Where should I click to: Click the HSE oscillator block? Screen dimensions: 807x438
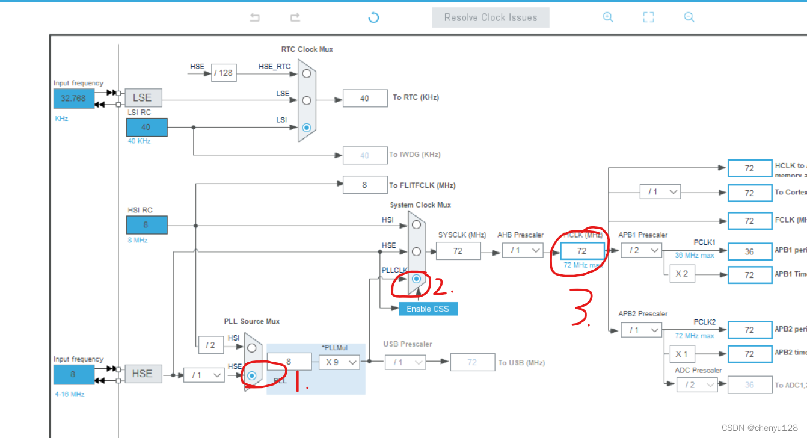143,374
